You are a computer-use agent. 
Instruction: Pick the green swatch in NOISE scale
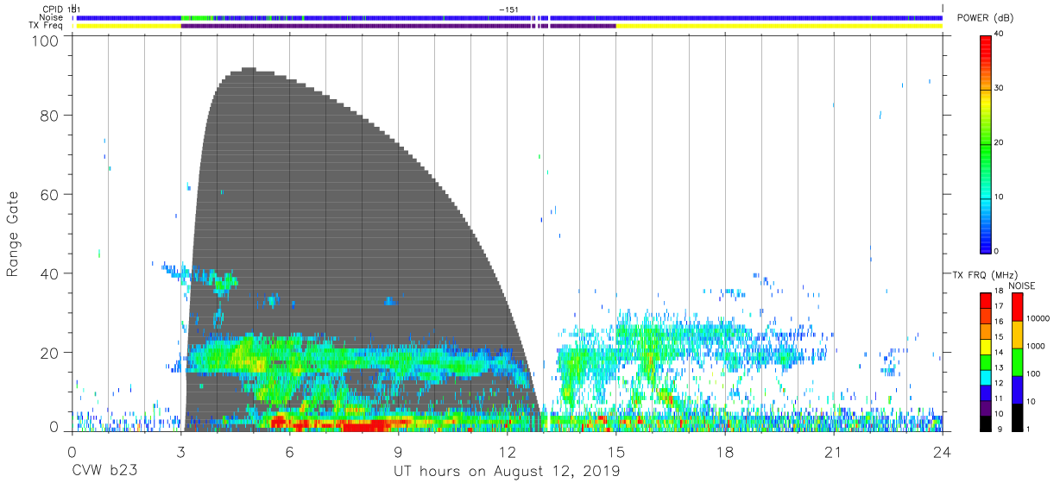tap(1017, 362)
